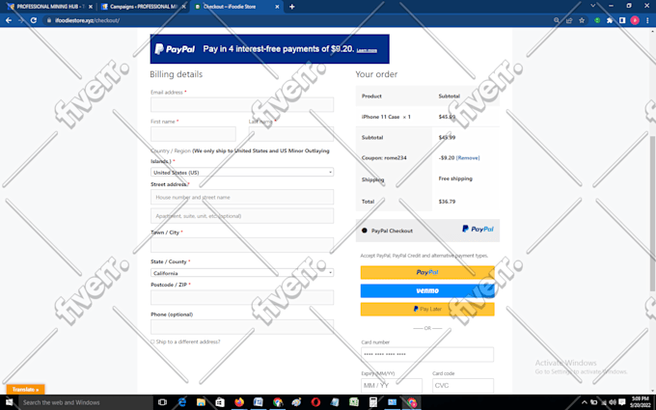Launch Firefox from the taskbar

pyautogui.click(x=239, y=402)
